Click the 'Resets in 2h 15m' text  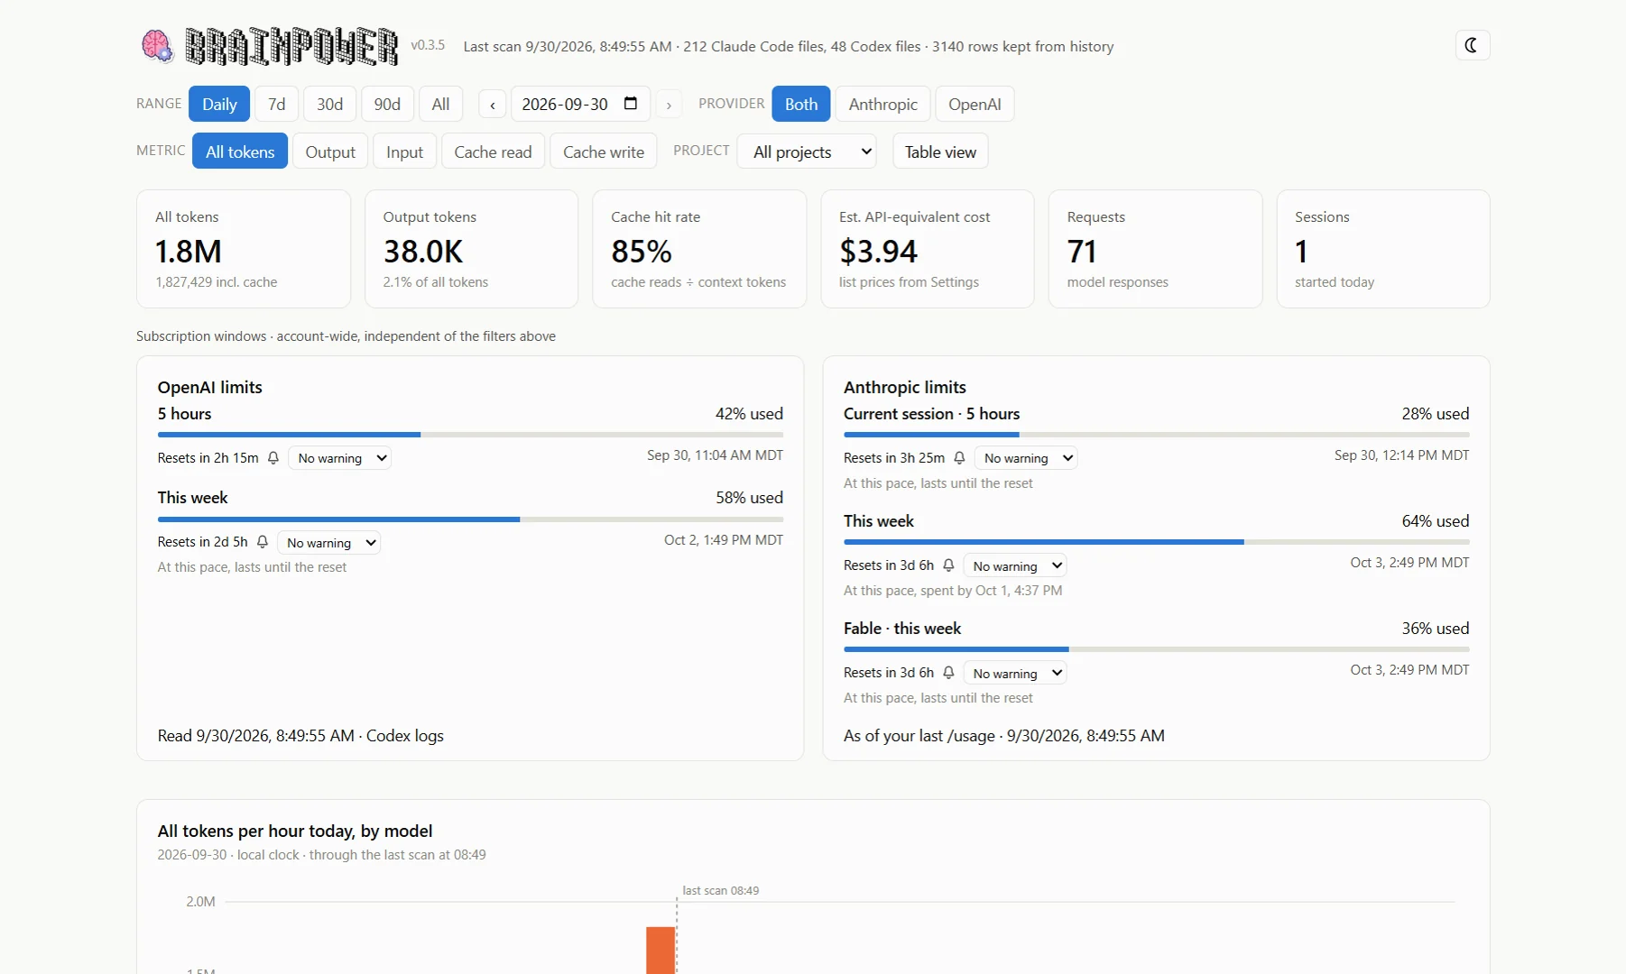pos(208,458)
